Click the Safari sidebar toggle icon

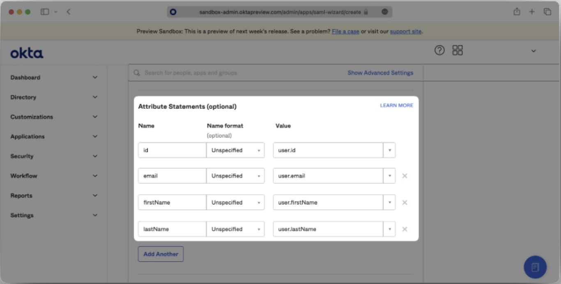(45, 12)
